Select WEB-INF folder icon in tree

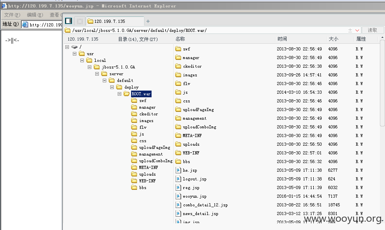[134, 181]
